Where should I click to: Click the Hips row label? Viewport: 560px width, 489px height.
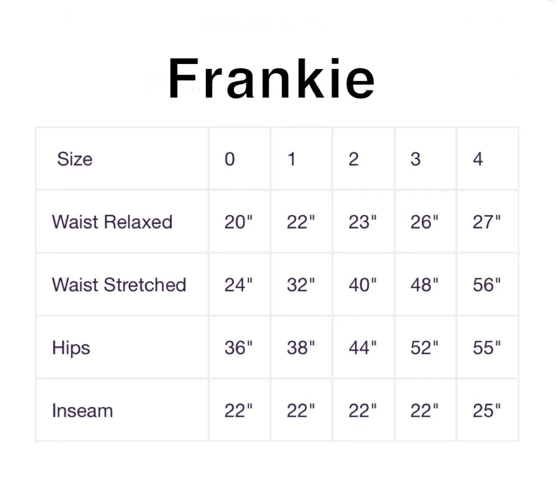click(71, 348)
